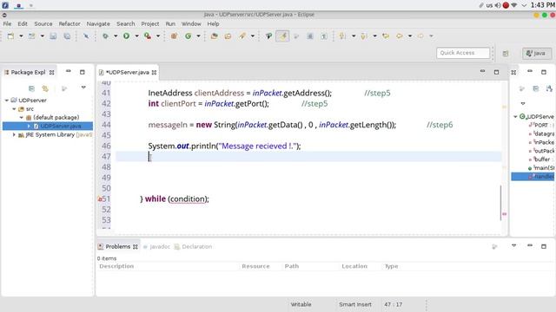Click Collapse All icon in Package Explorer
The width and height of the screenshot is (556, 312).
(31, 88)
